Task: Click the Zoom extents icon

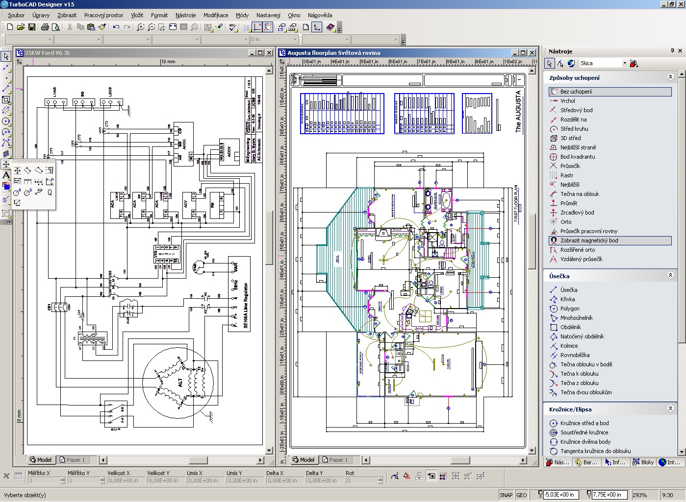Action: pyautogui.click(x=173, y=27)
